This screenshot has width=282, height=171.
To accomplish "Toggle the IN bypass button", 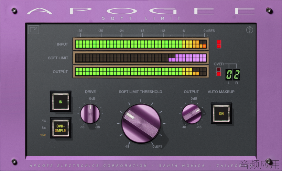I will pyautogui.click(x=61, y=102).
